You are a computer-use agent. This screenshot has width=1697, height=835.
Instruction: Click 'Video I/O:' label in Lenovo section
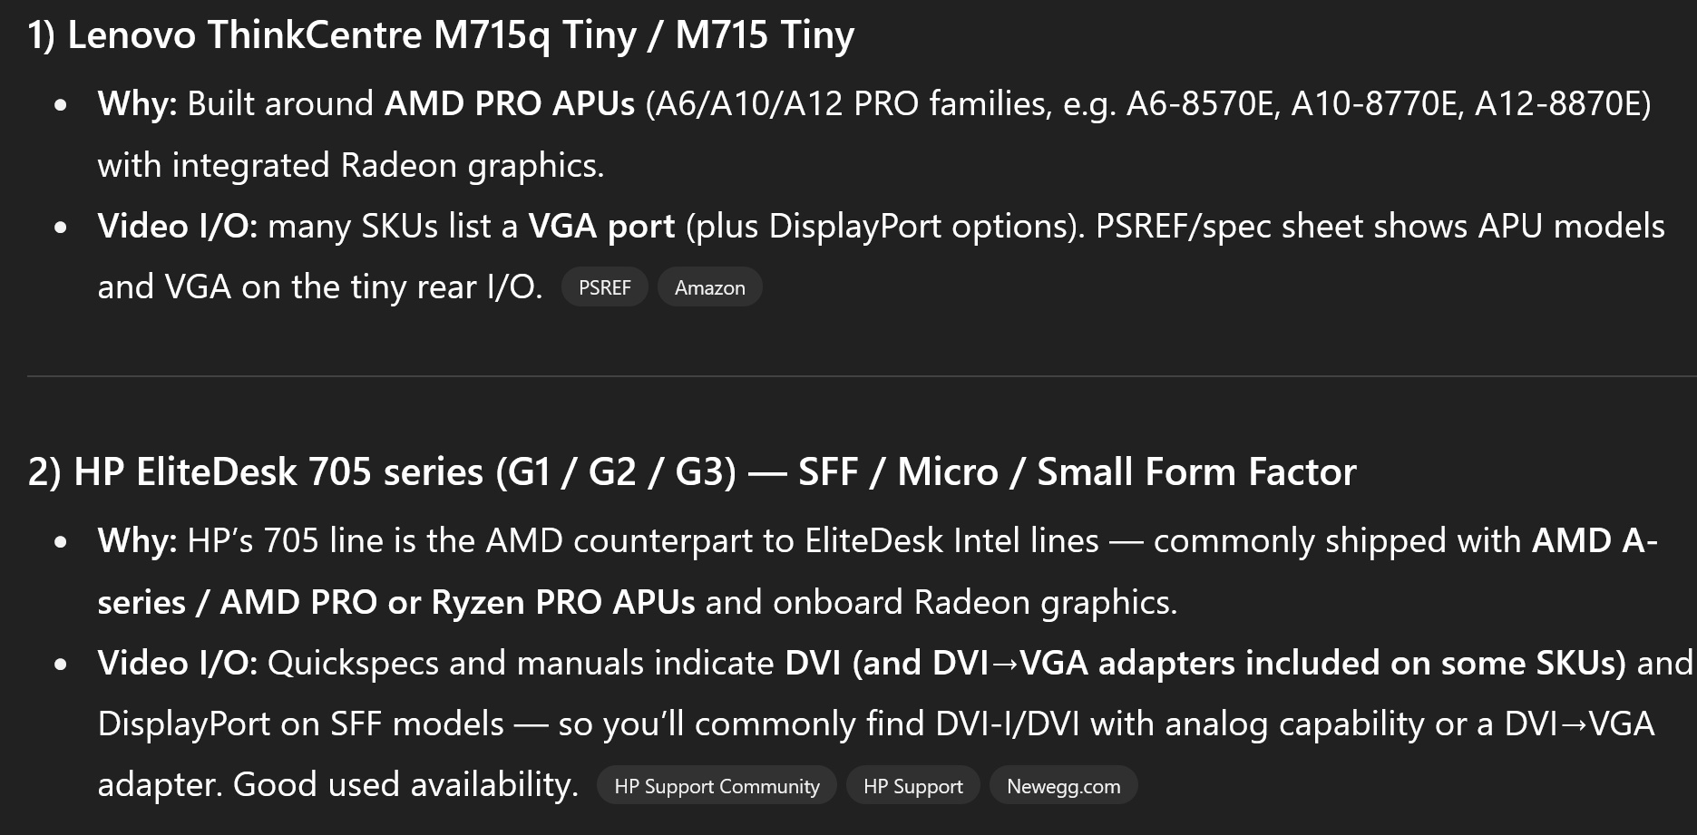pos(178,226)
